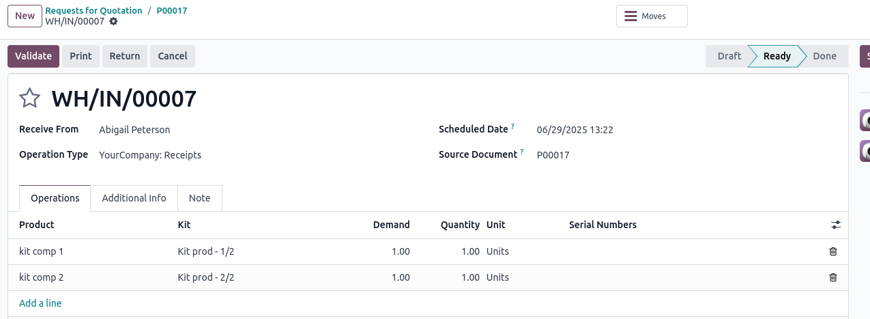Go to Requests for Quotation breadcrumb
This screenshot has height=319, width=870.
[x=93, y=10]
